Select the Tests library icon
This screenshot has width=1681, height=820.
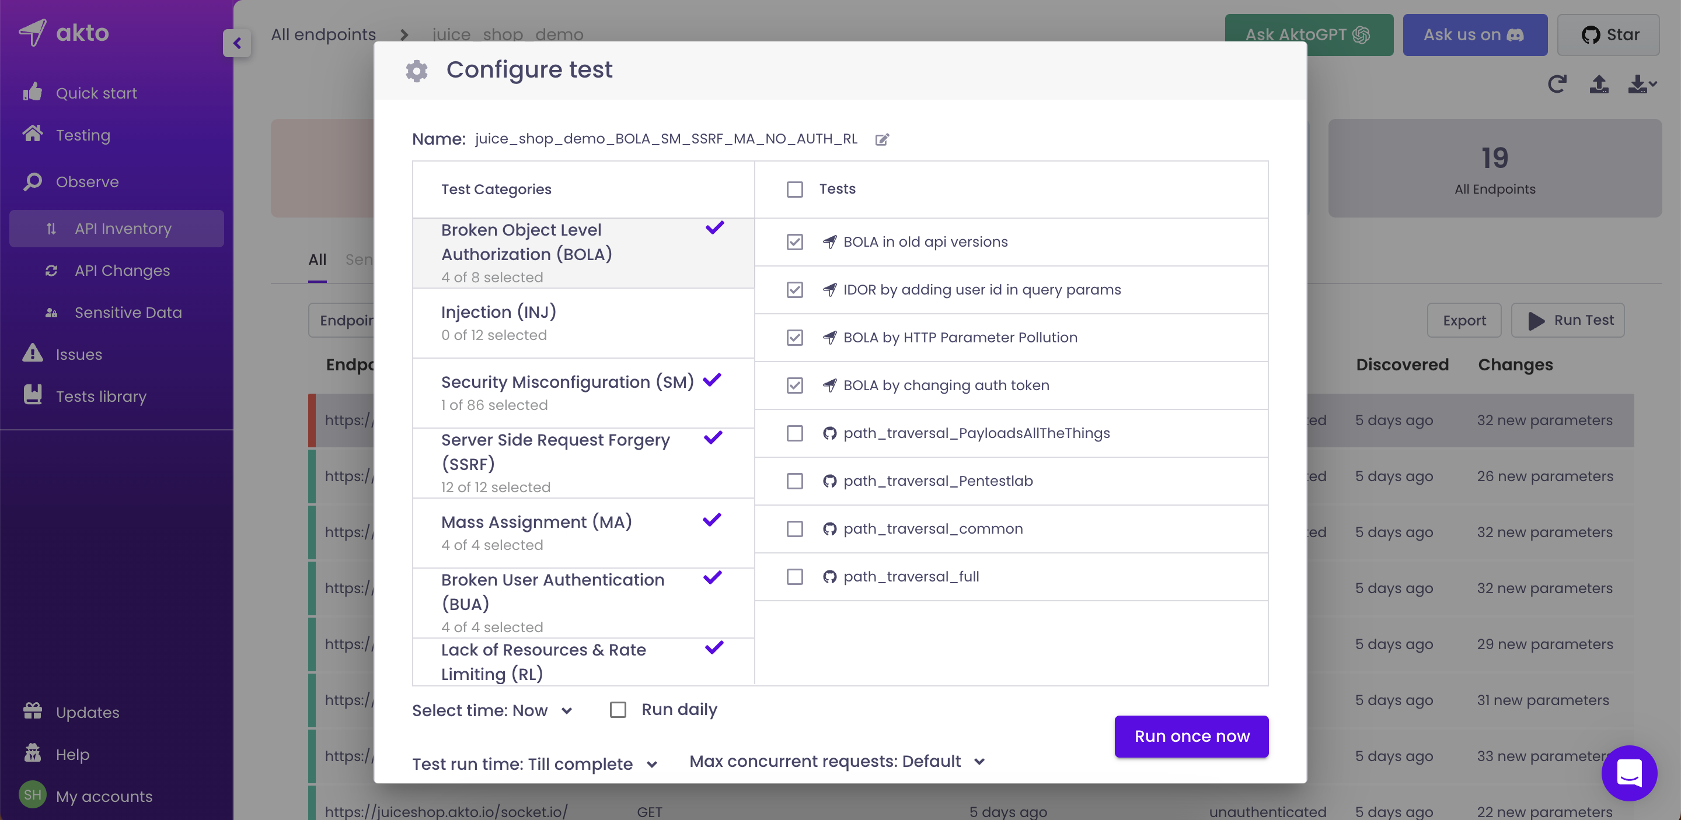pyautogui.click(x=33, y=395)
